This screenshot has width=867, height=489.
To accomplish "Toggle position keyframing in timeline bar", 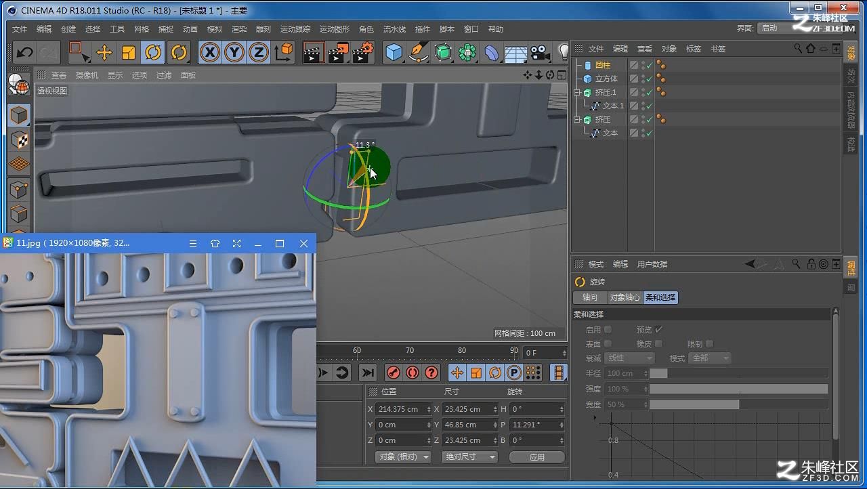I will click(457, 373).
